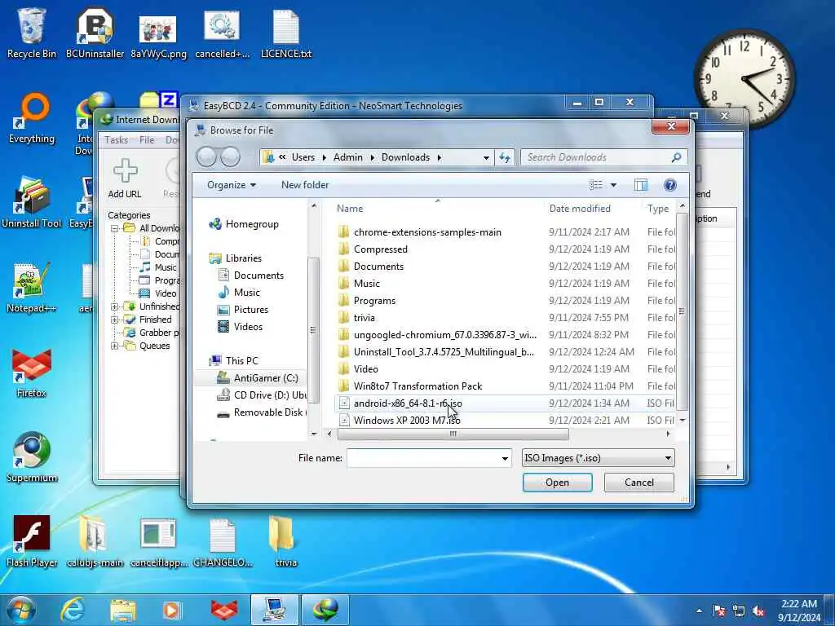835x626 pixels.
Task: Click the muted volume icon in system tray
Action: [758, 611]
